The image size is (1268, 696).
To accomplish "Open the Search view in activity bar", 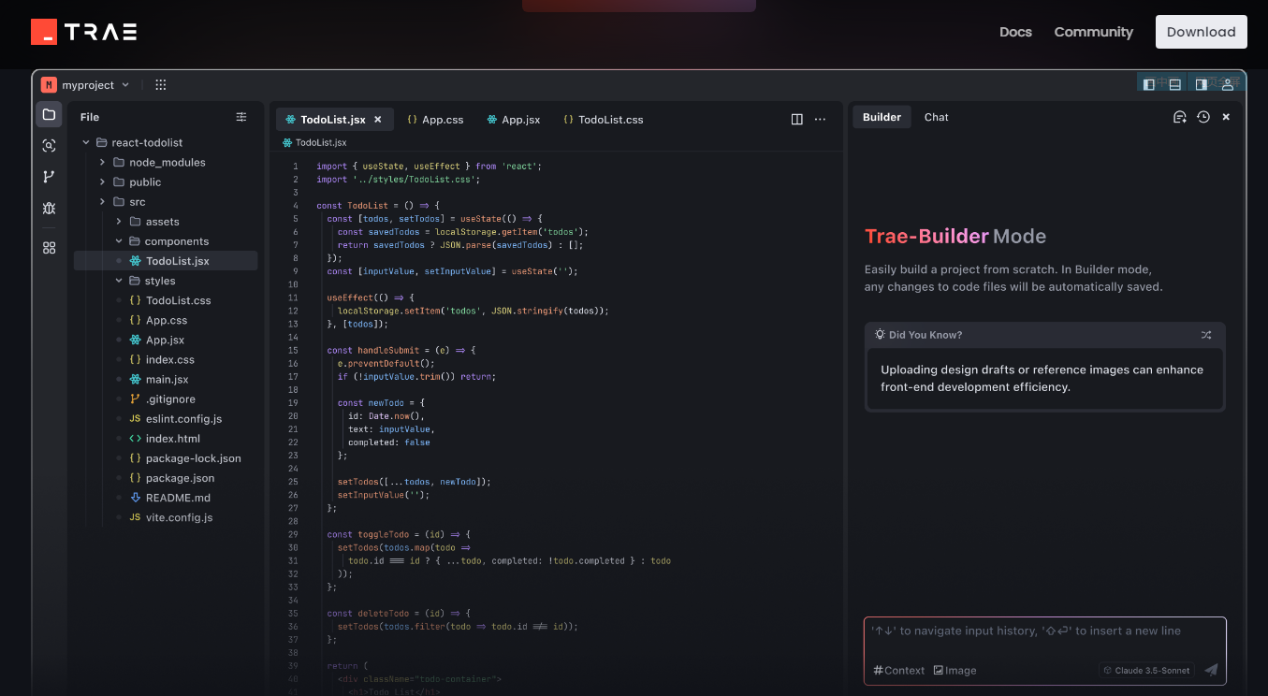I will point(49,146).
